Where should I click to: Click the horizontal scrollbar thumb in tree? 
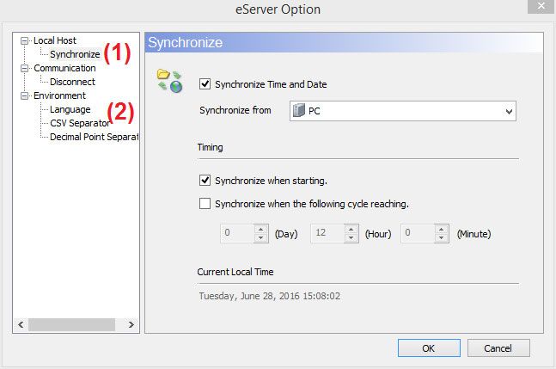71,324
